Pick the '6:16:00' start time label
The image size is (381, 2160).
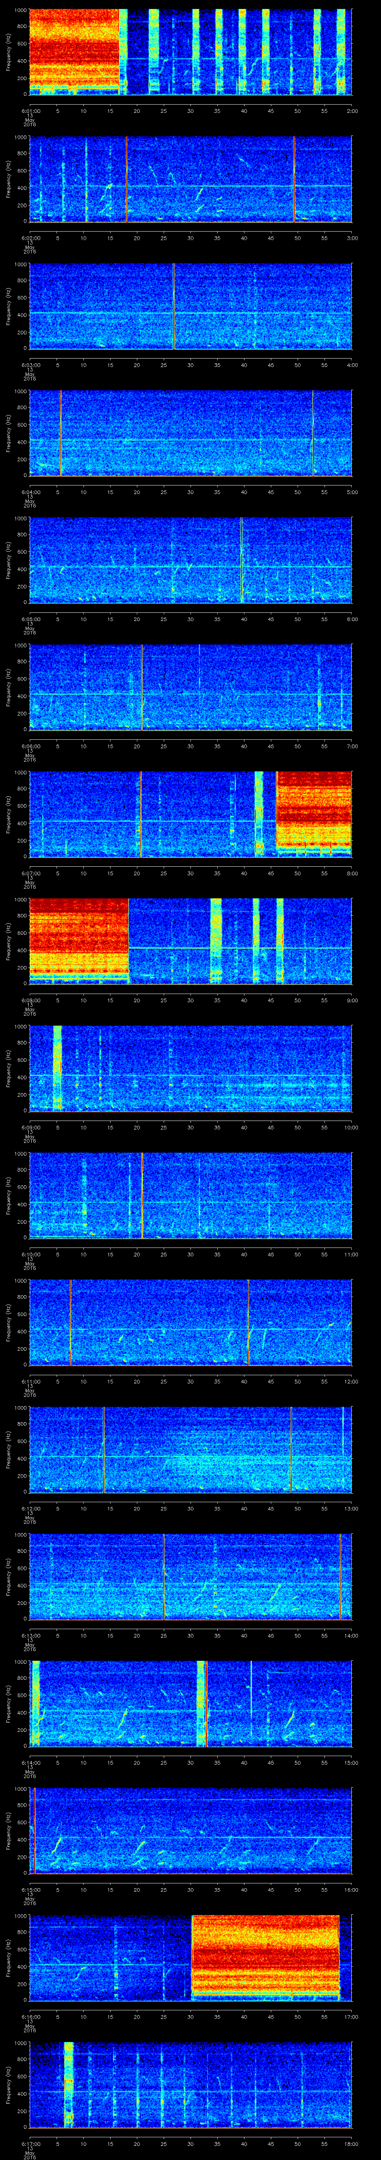(x=30, y=2017)
